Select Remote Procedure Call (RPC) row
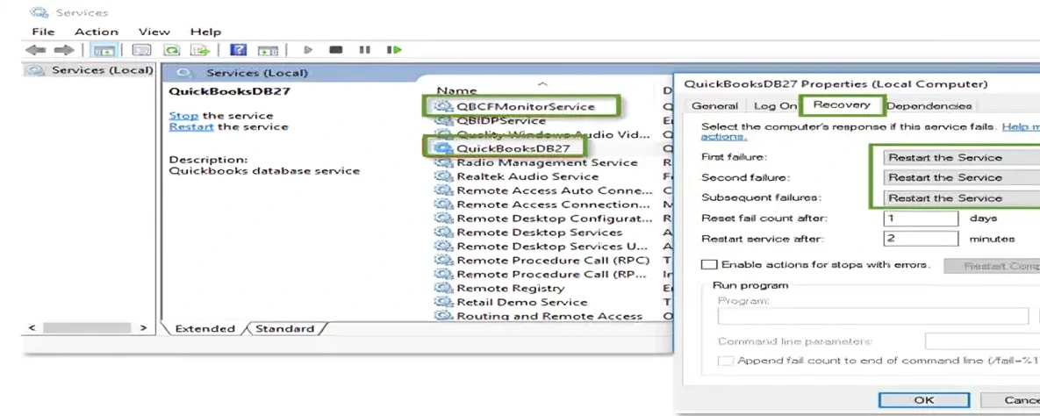Screen dimensions: 1040x416 point(553,260)
